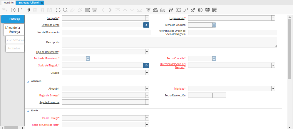Open the Regla de Costo de Flete dropdown
Viewport: 293px width, 129px height.
[147, 125]
